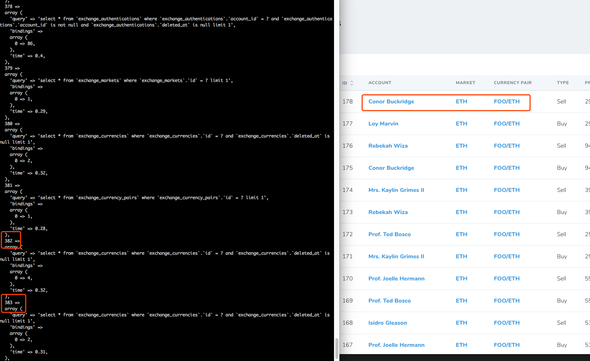This screenshot has height=361, width=590.
Task: Open the Isidro Gleason account link
Action: (x=387, y=323)
